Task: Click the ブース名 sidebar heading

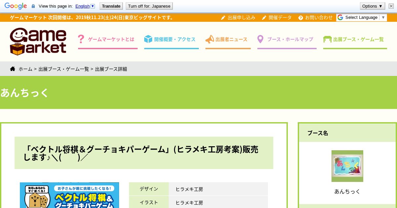Action: 318,133
